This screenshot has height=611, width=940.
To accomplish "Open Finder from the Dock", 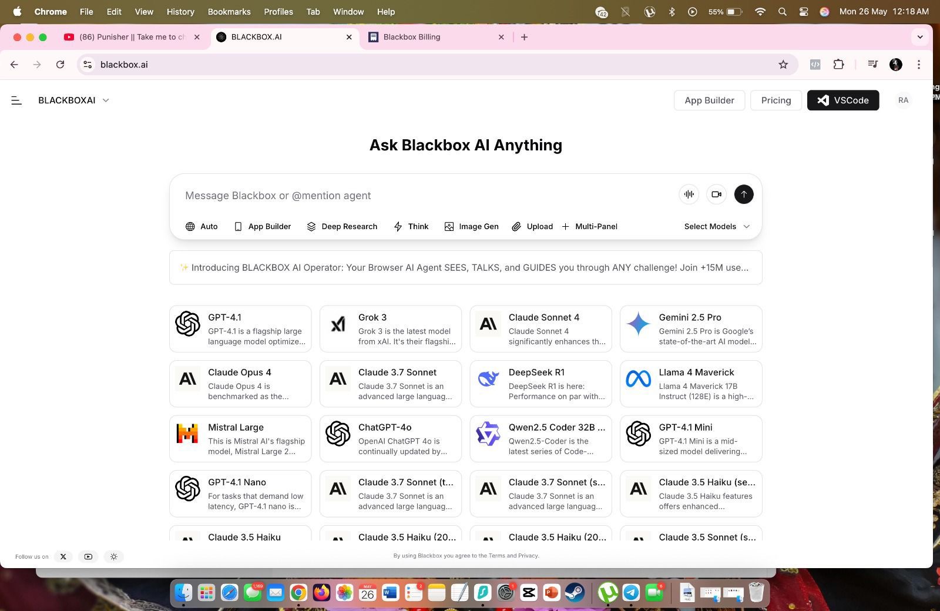I will 184,593.
